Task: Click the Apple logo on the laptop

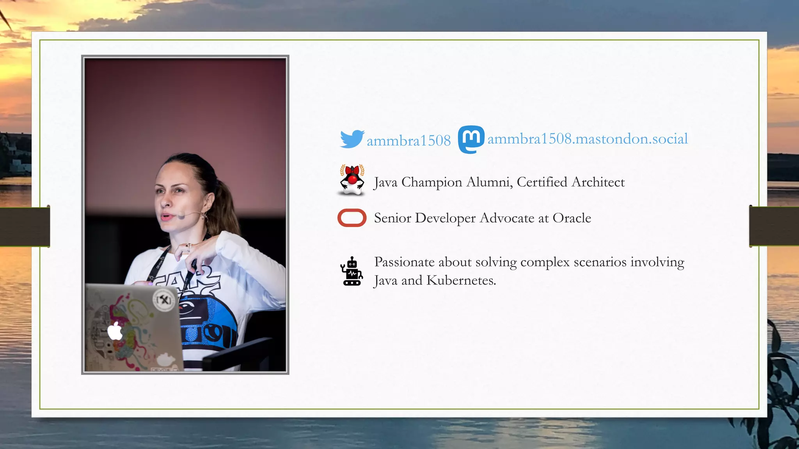Action: (x=115, y=331)
